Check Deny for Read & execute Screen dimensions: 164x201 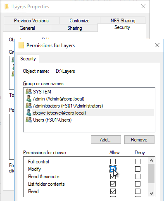(138, 176)
